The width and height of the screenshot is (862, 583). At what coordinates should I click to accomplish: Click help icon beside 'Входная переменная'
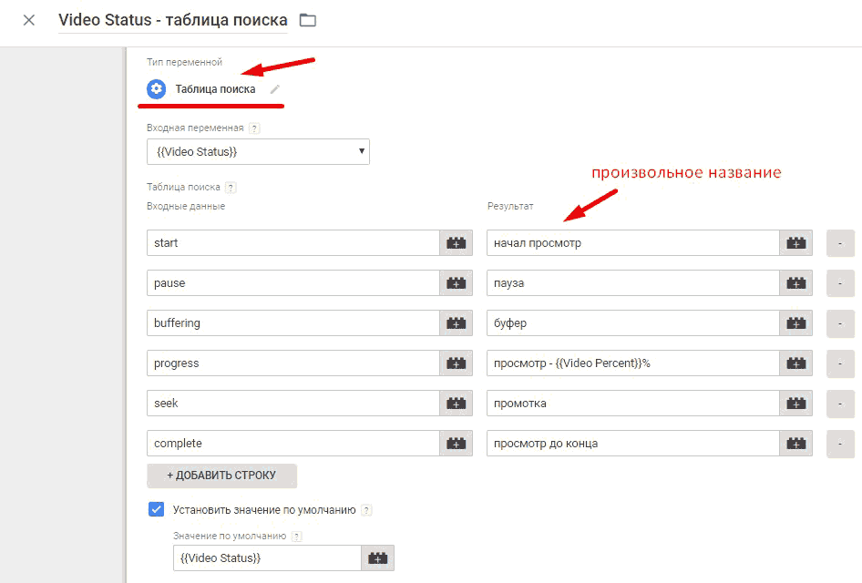[254, 128]
